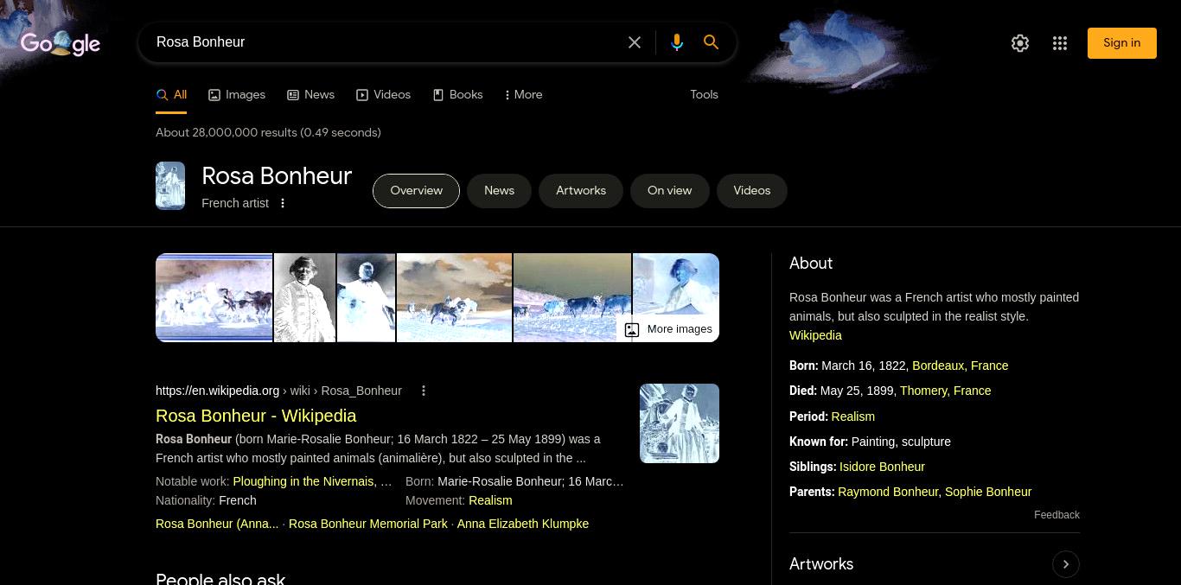The width and height of the screenshot is (1181, 585).
Task: Clear the search box with the X icon
Action: (x=635, y=42)
